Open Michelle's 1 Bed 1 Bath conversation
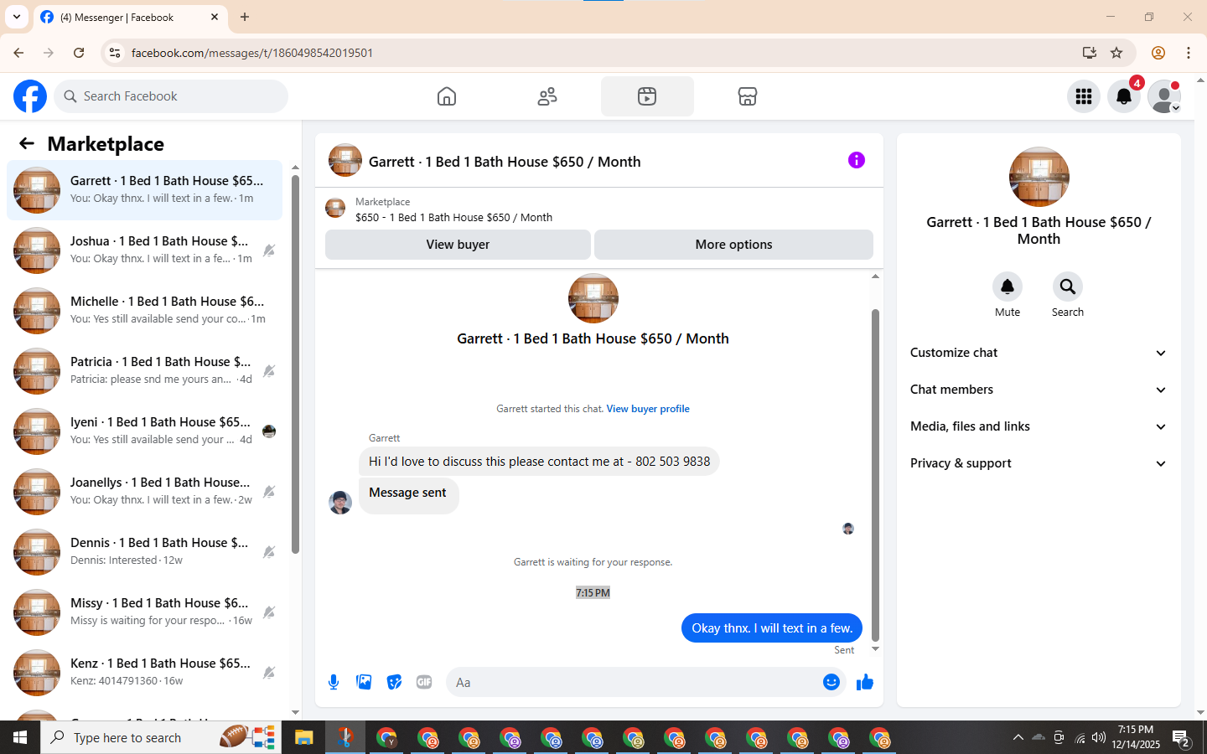This screenshot has width=1207, height=754. (144, 311)
